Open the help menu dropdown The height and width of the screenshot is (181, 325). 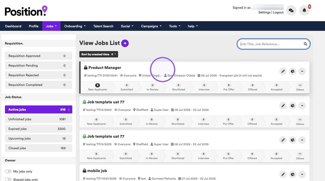point(193,26)
